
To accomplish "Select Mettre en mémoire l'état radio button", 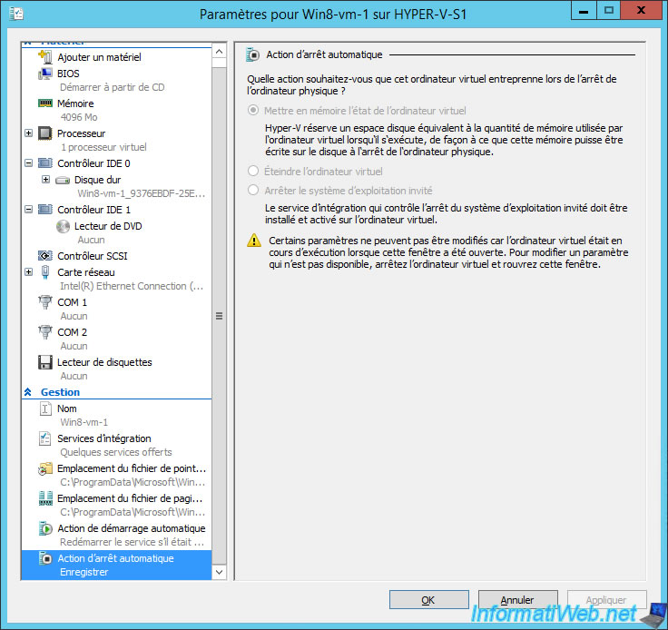I will (x=253, y=111).
